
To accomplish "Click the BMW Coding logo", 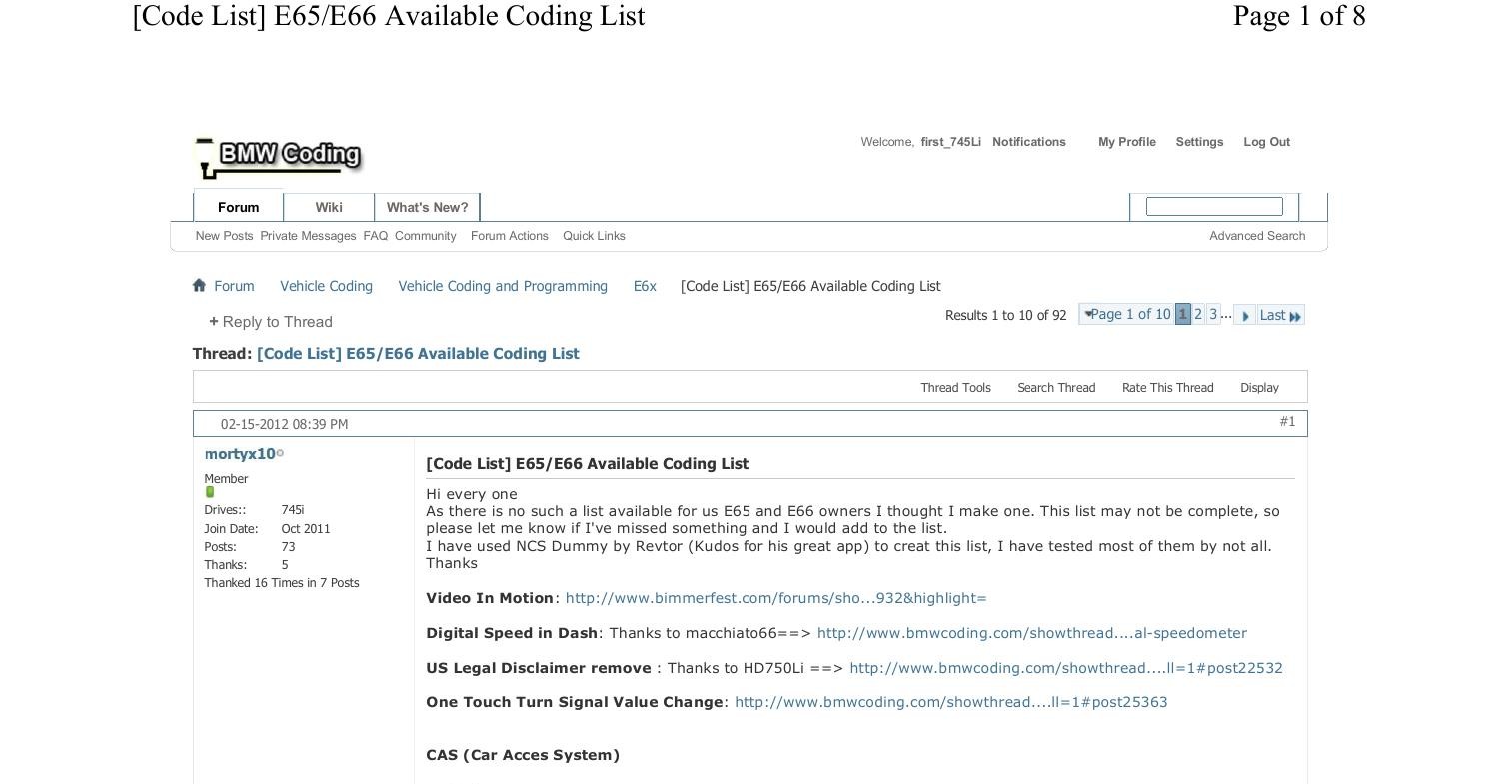I will pos(278,158).
